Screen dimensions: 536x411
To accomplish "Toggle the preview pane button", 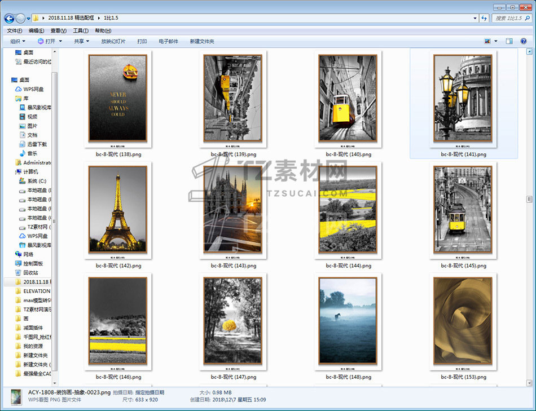I will coord(509,41).
